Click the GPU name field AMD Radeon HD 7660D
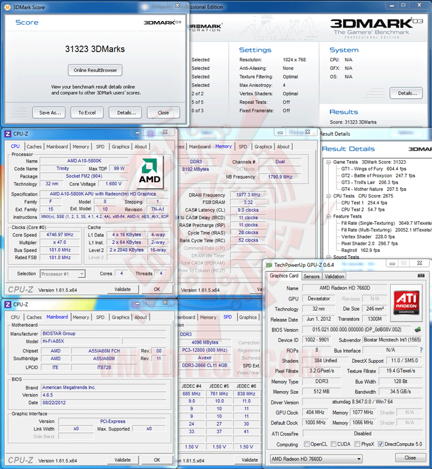 coord(344,288)
